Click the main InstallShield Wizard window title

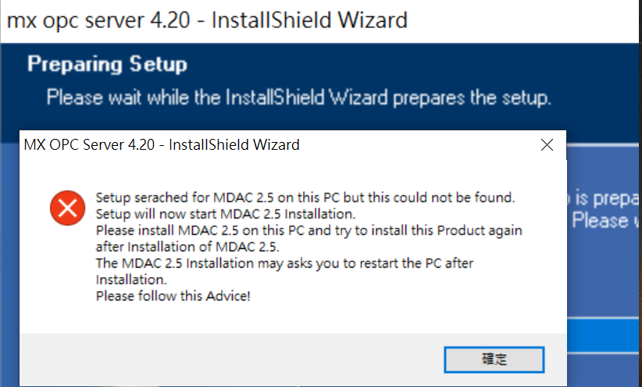[x=207, y=20]
